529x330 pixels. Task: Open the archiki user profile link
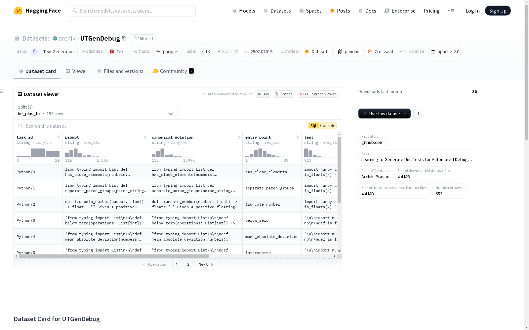coord(67,38)
